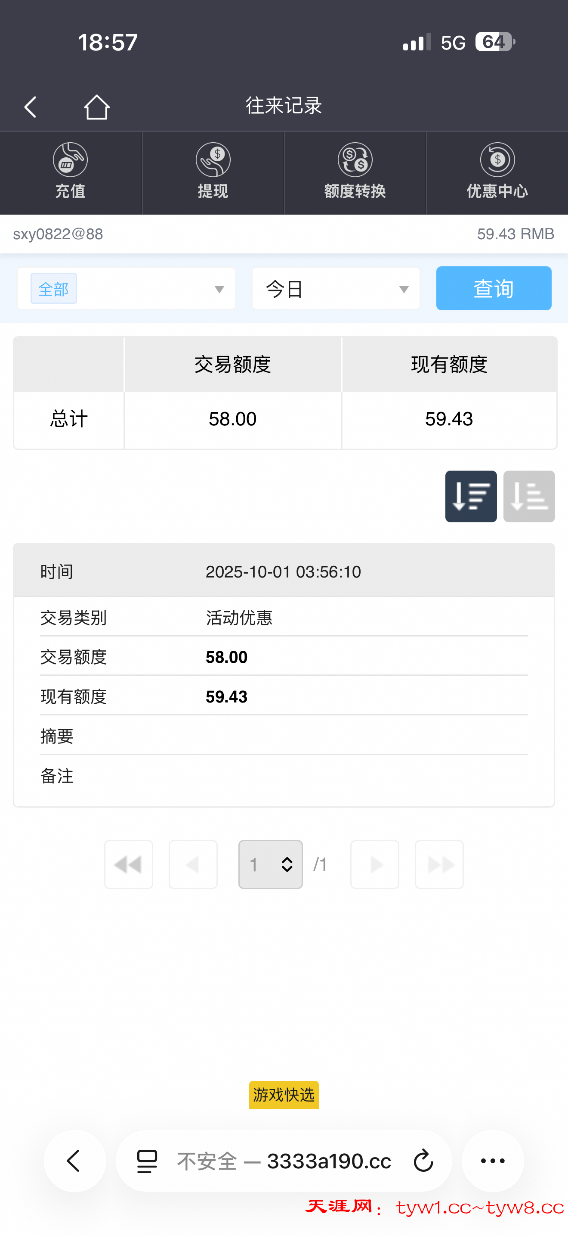The image size is (568, 1236).
Task: Open the 今日 date range dropdown
Action: [336, 289]
